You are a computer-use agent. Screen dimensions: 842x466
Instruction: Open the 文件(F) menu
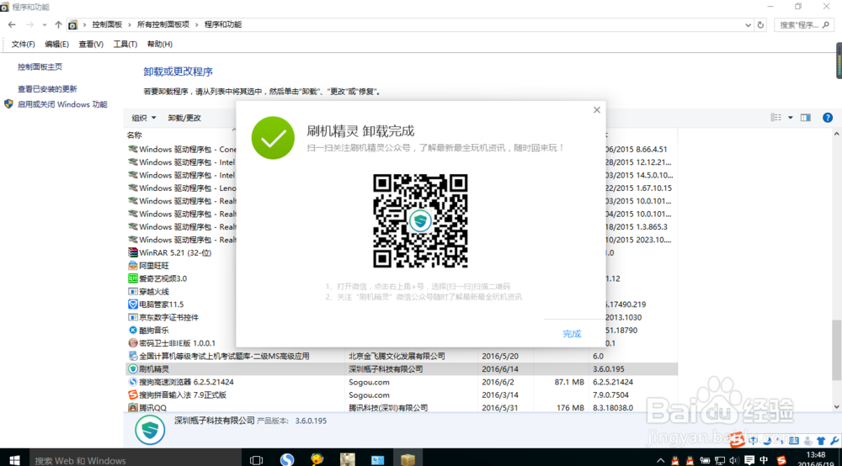[23, 44]
